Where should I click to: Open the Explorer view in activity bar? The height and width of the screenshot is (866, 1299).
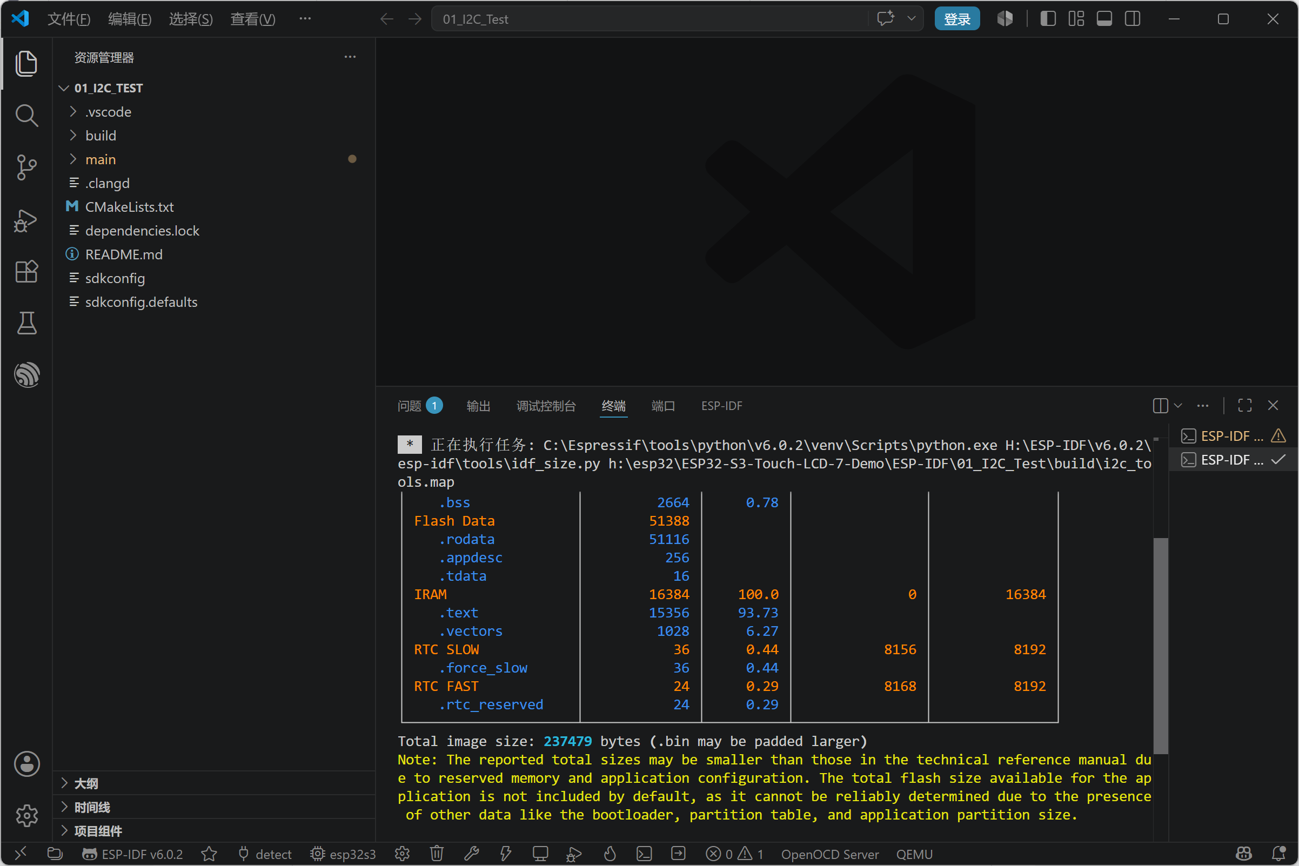point(26,64)
